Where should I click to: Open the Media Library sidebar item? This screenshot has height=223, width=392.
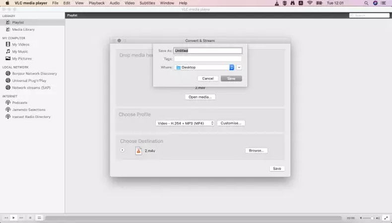tap(32, 29)
